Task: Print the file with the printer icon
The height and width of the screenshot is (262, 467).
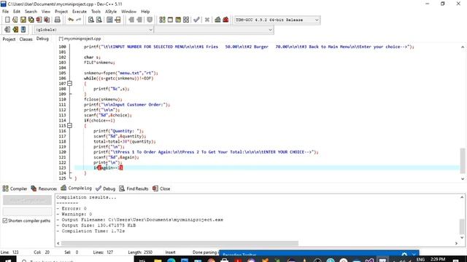Action: 57,20
